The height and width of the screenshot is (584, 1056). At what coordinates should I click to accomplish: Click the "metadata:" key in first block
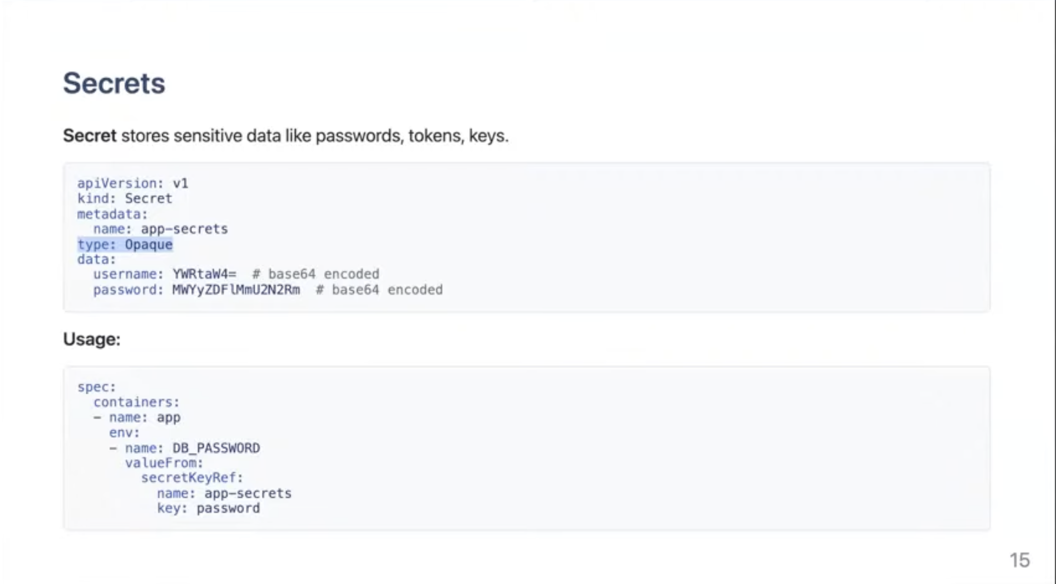pos(112,214)
